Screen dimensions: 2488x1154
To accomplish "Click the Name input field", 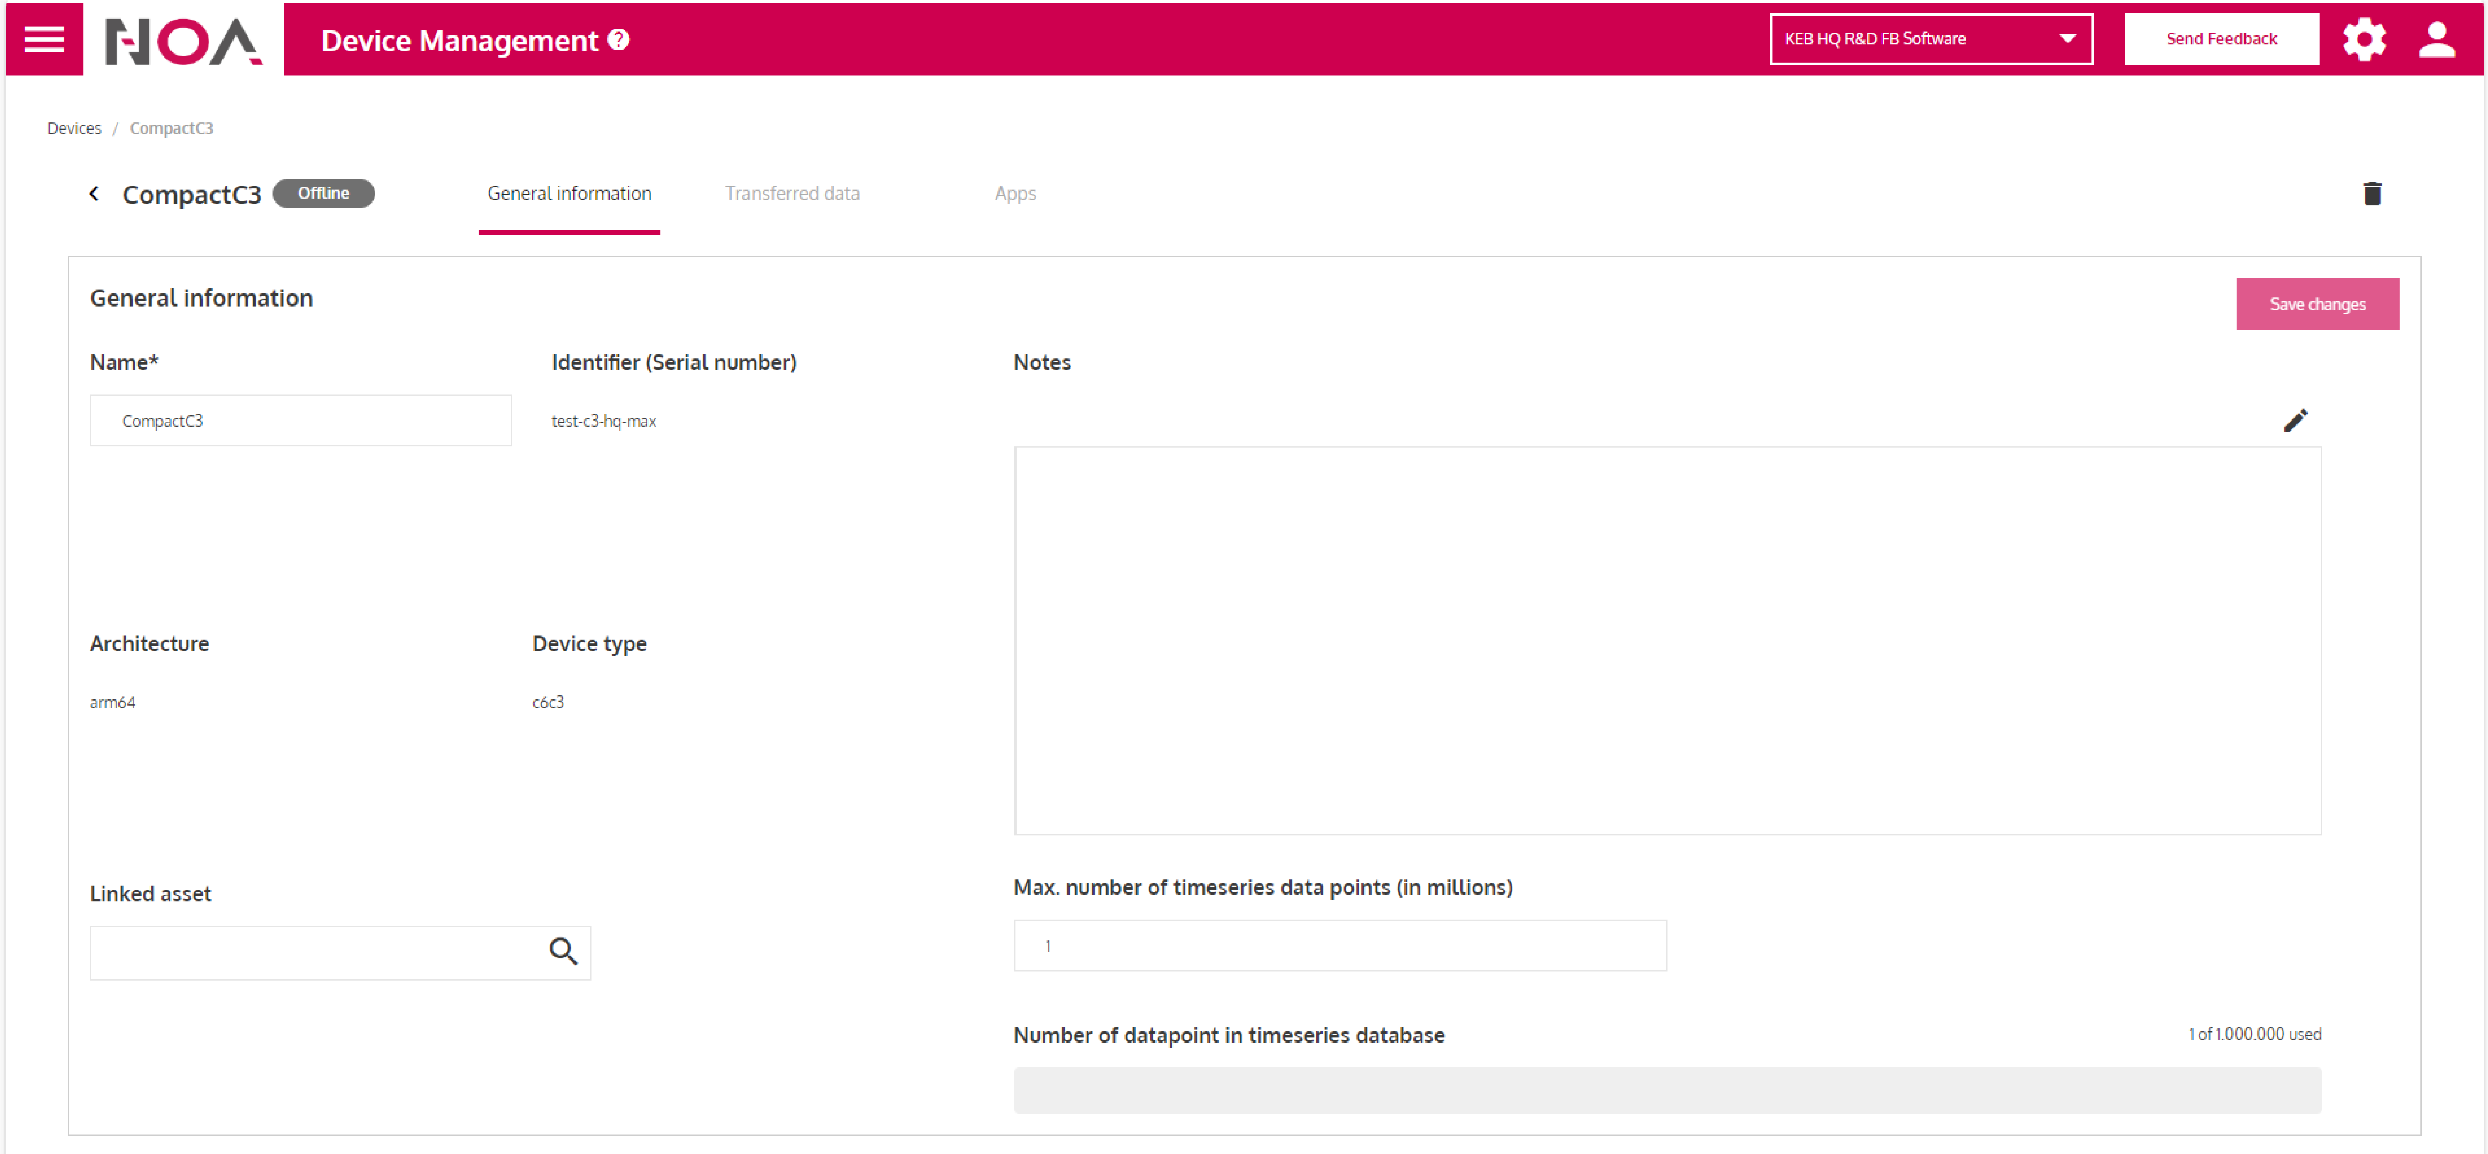I will click(300, 420).
